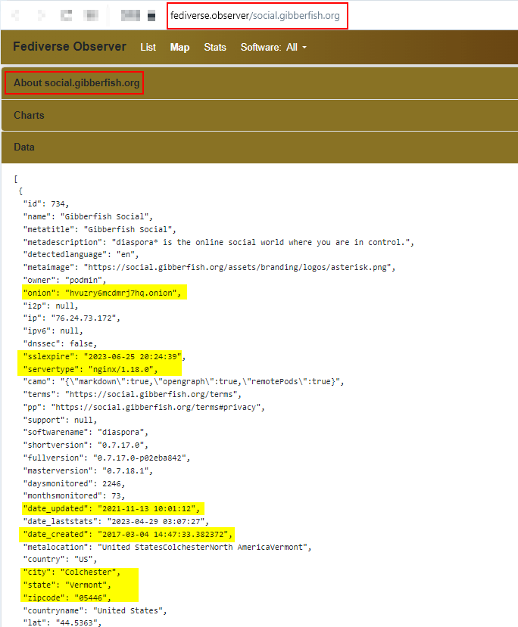Click the "detectedlanguage": "en" line
Image resolution: width=518 pixels, height=627 pixels.
pyautogui.click(x=81, y=255)
